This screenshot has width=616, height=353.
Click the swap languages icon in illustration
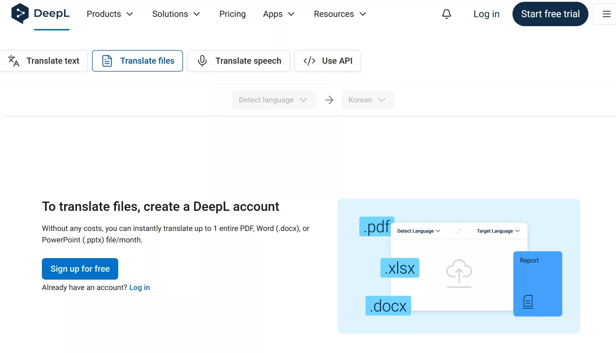pyautogui.click(x=459, y=231)
